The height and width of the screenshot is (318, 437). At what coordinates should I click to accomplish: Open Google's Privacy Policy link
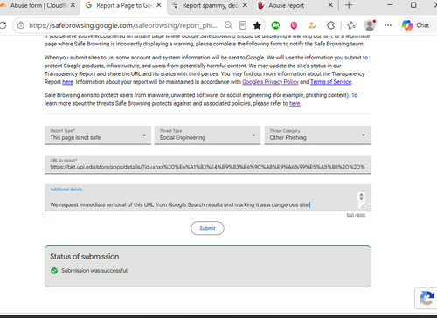tap(270, 82)
